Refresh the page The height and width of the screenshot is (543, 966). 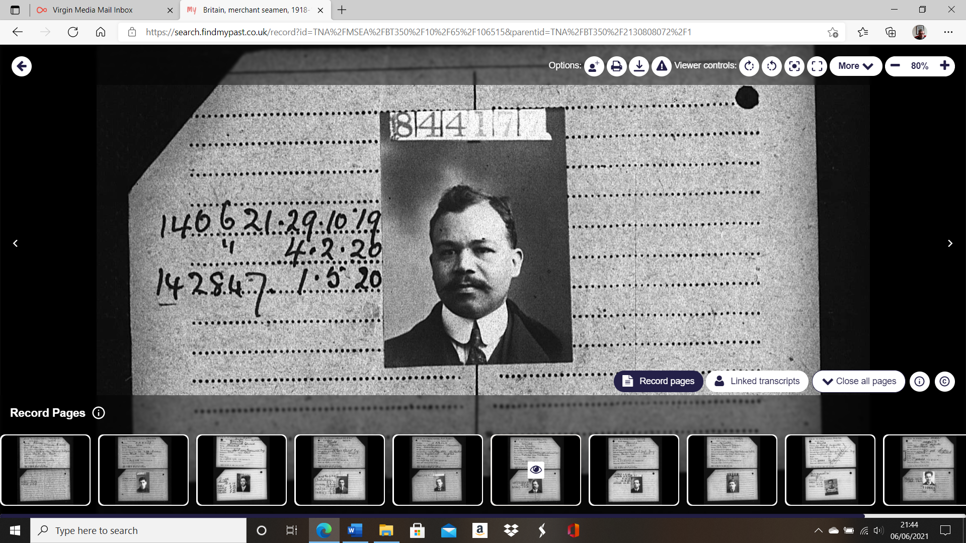click(73, 32)
